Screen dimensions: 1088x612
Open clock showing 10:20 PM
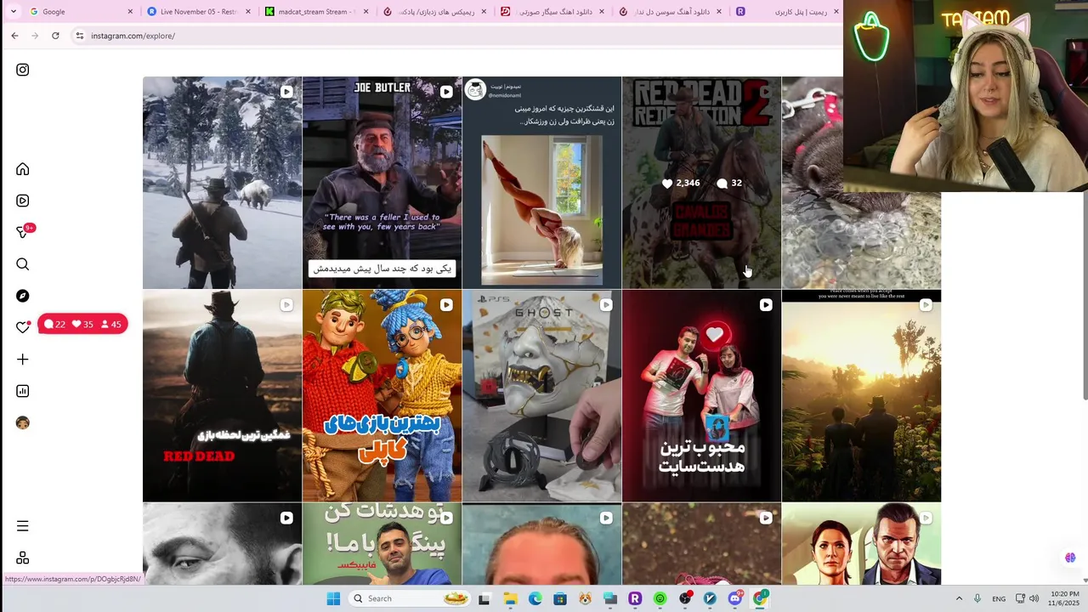pos(1064,598)
